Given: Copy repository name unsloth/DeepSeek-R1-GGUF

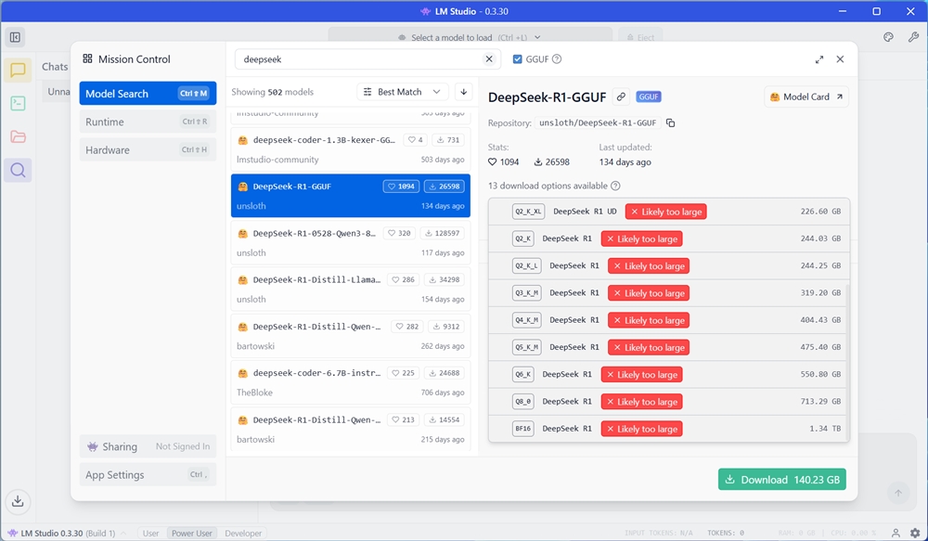Looking at the screenshot, I should click(671, 123).
